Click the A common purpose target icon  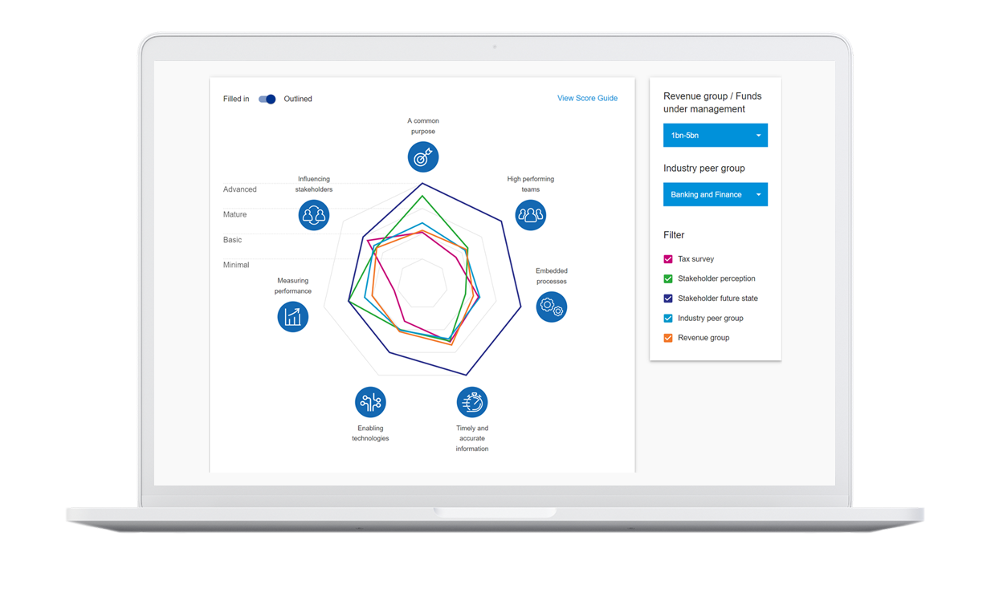click(x=422, y=156)
